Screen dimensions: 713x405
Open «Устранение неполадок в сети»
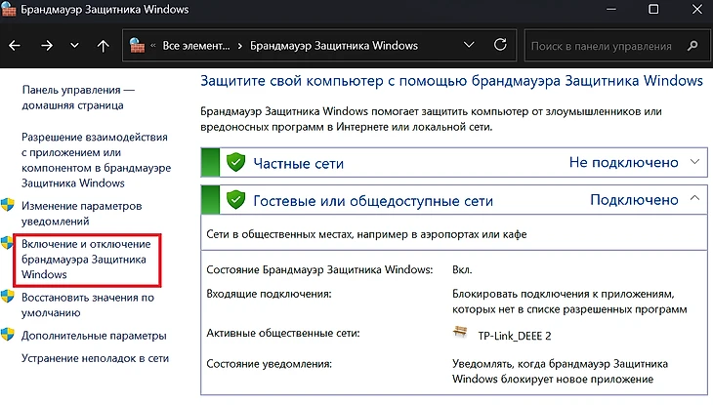pyautogui.click(x=95, y=358)
